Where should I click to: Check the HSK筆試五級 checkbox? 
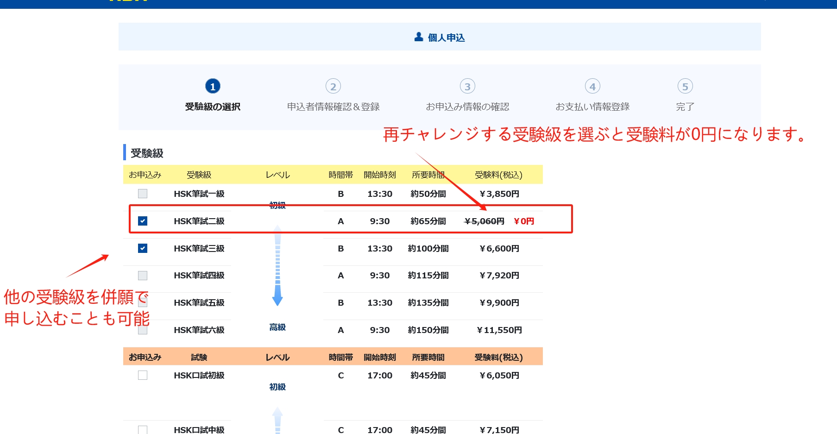143,302
